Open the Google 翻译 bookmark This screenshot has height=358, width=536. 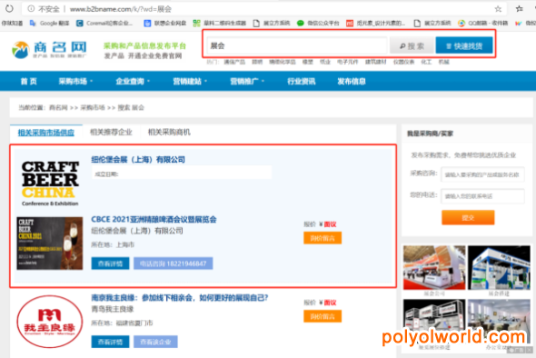tap(50, 24)
